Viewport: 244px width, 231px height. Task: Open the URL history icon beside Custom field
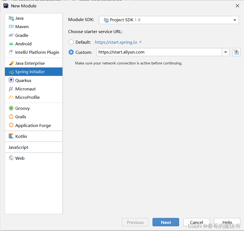tap(236, 52)
